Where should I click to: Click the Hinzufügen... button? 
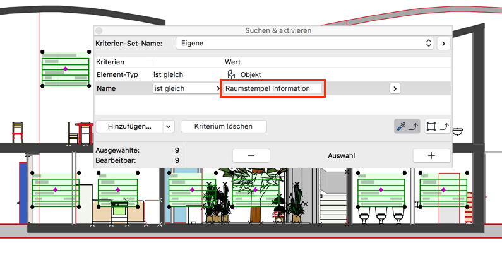129,126
